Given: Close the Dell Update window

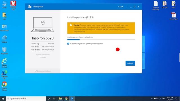Looking at the screenshot, I should [138, 7].
